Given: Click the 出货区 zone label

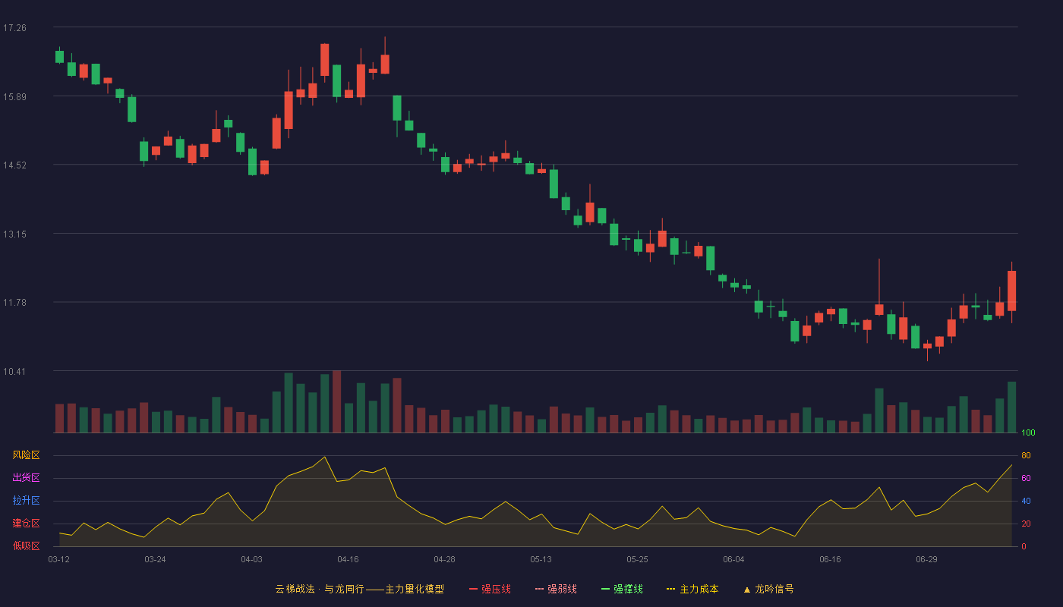Looking at the screenshot, I should (26, 478).
